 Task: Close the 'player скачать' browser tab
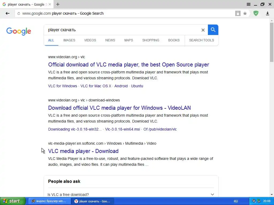tap(50, 4)
